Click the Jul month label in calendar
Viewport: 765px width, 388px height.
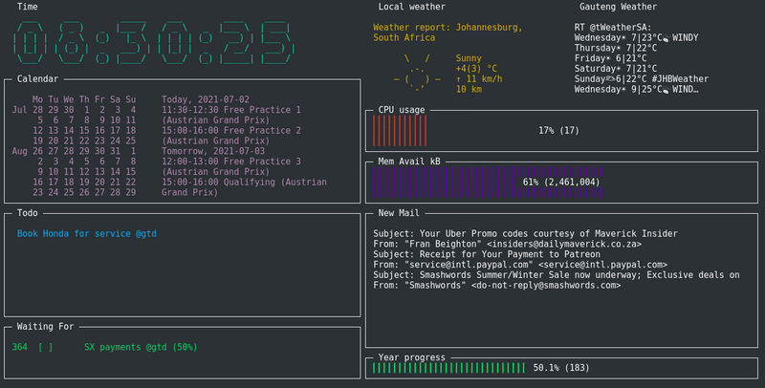[19, 110]
